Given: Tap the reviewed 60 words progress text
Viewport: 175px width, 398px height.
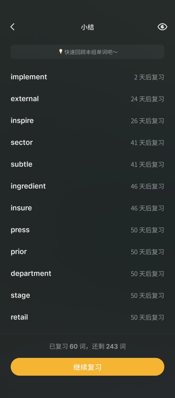Looking at the screenshot, I should click(68, 347).
